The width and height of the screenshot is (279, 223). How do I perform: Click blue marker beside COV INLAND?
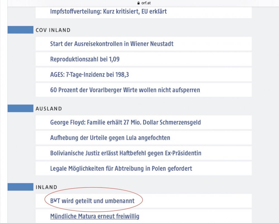click(x=20, y=30)
